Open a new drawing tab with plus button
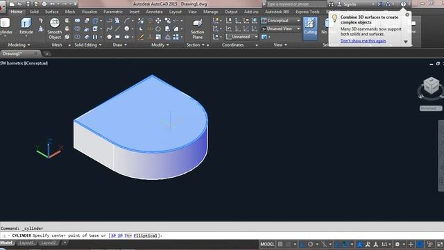Image resolution: width=444 pixels, height=250 pixels. coord(47,53)
